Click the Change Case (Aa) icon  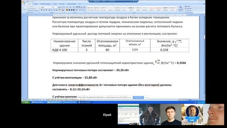[x=56, y=10]
